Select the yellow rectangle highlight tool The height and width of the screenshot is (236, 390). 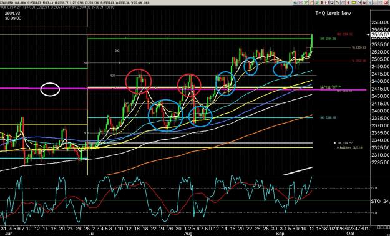354,2
